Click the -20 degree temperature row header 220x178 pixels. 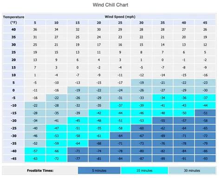pyautogui.click(x=13, y=121)
